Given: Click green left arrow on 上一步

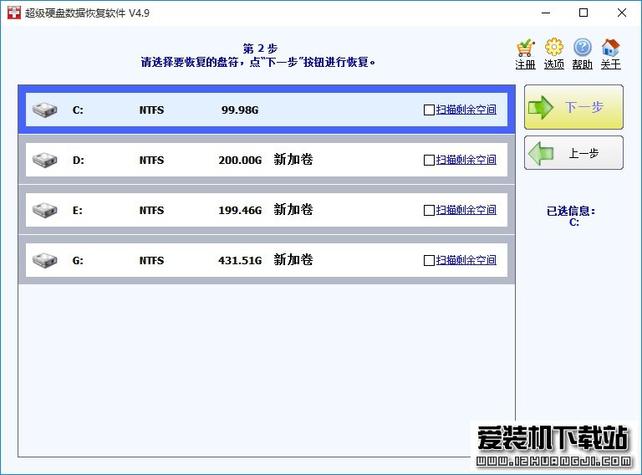Looking at the screenshot, I should (x=541, y=154).
